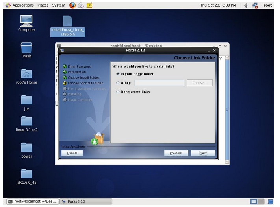Open the mail client panel icon
This screenshot has width=280, height=207.
tap(81, 5)
